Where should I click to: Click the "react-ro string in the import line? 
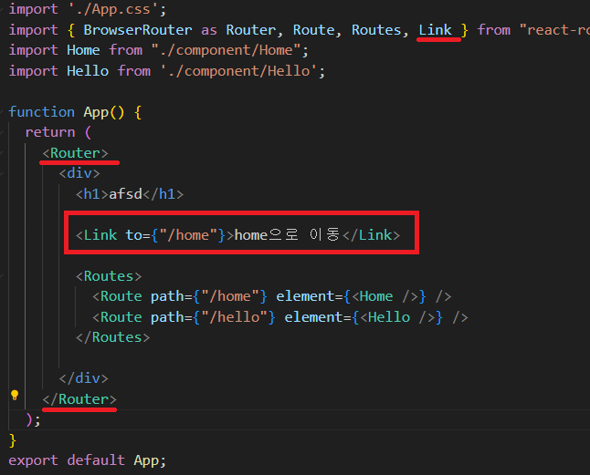tap(554, 30)
